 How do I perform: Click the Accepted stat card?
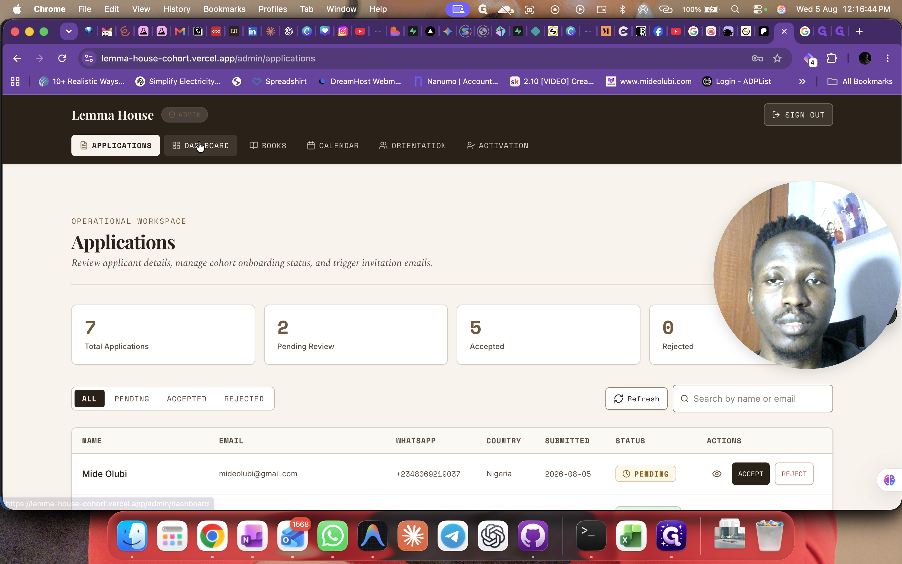coord(548,335)
